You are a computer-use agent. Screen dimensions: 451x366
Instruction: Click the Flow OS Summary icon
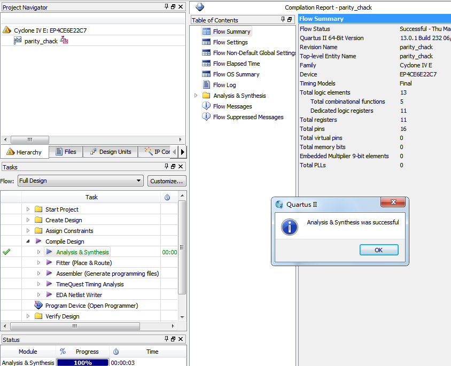pos(206,74)
